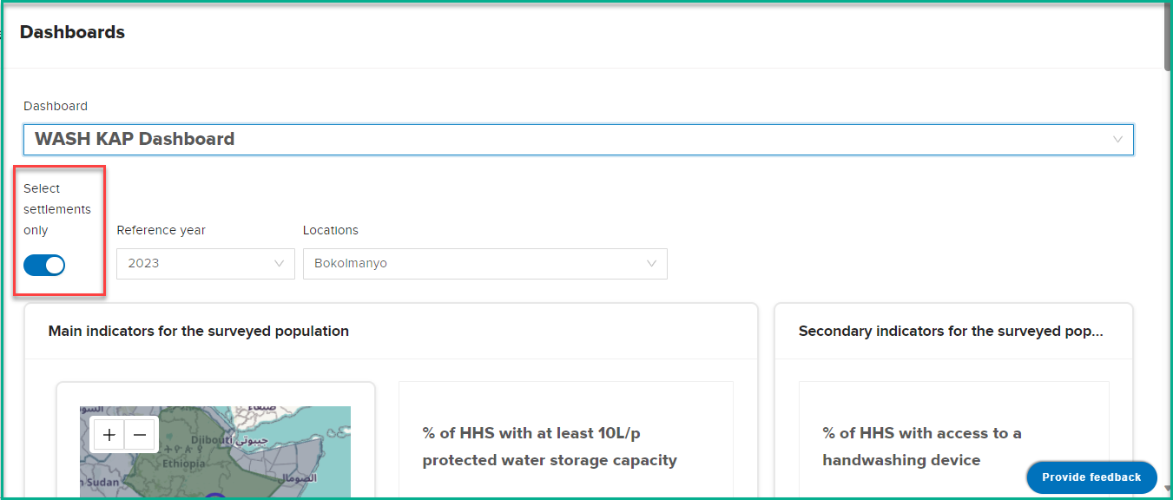This screenshot has height=500, width=1173.
Task: Click the 'Select settlements only' label text
Action: pos(57,209)
